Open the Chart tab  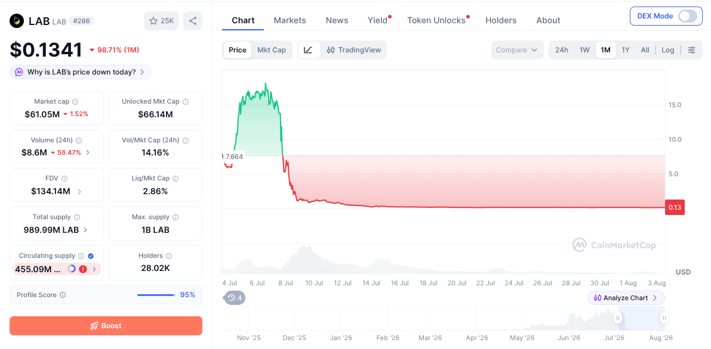coord(243,20)
